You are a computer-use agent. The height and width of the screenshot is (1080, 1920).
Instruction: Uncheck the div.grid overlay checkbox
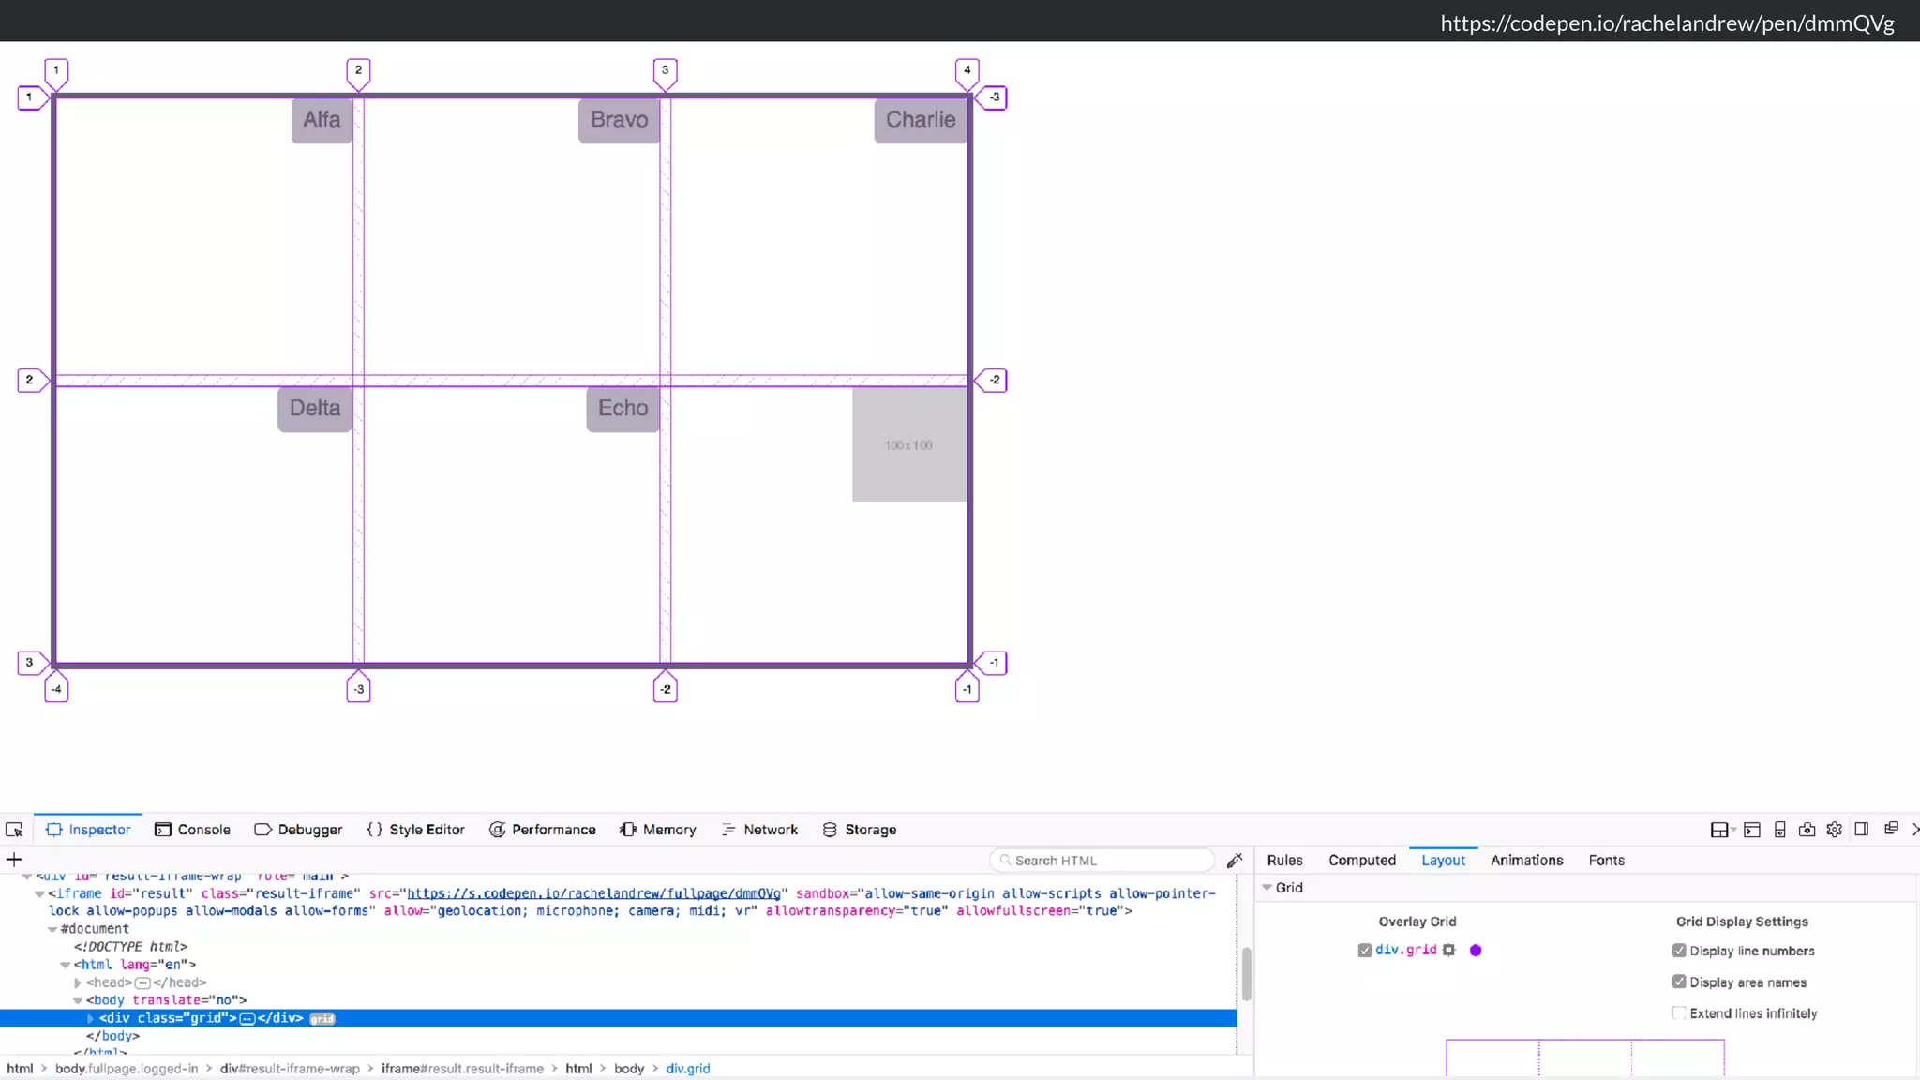click(1365, 950)
